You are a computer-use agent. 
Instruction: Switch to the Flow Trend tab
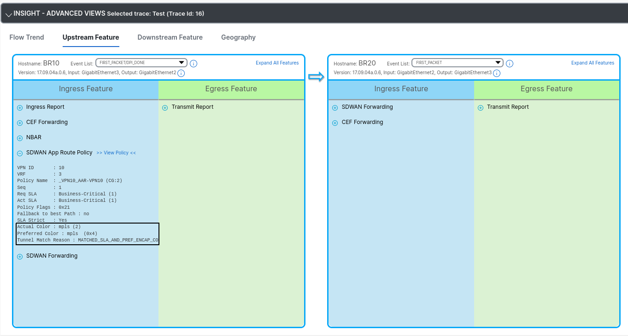coord(27,37)
